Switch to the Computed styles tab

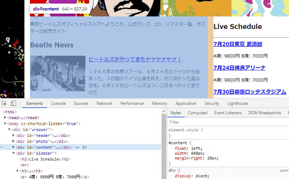click(x=197, y=113)
